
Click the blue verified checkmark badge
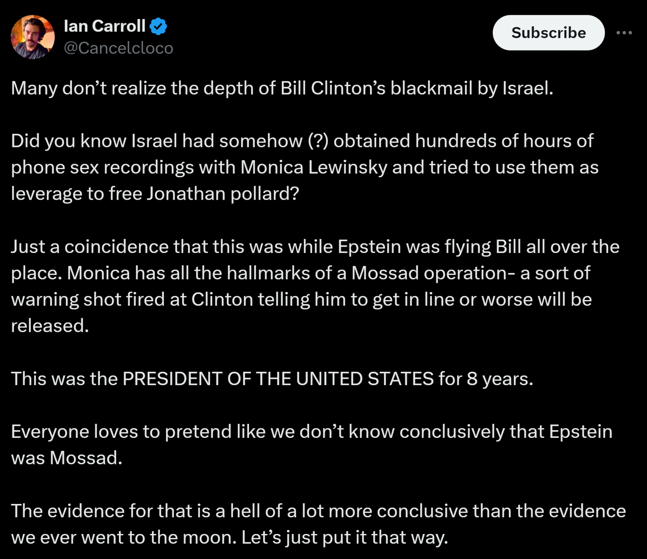158,27
